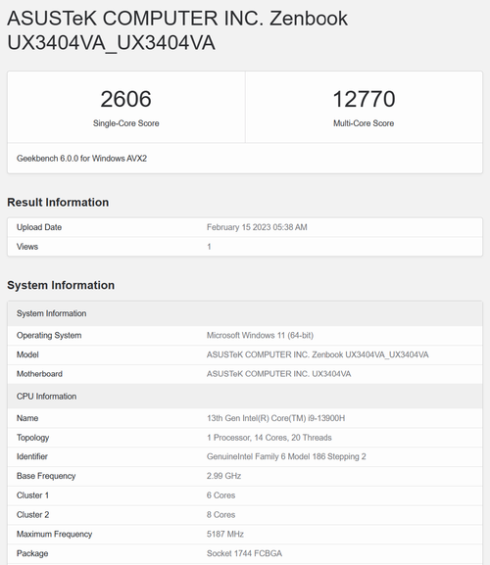Click the Motherboard row label
The image size is (490, 565).
point(39,374)
